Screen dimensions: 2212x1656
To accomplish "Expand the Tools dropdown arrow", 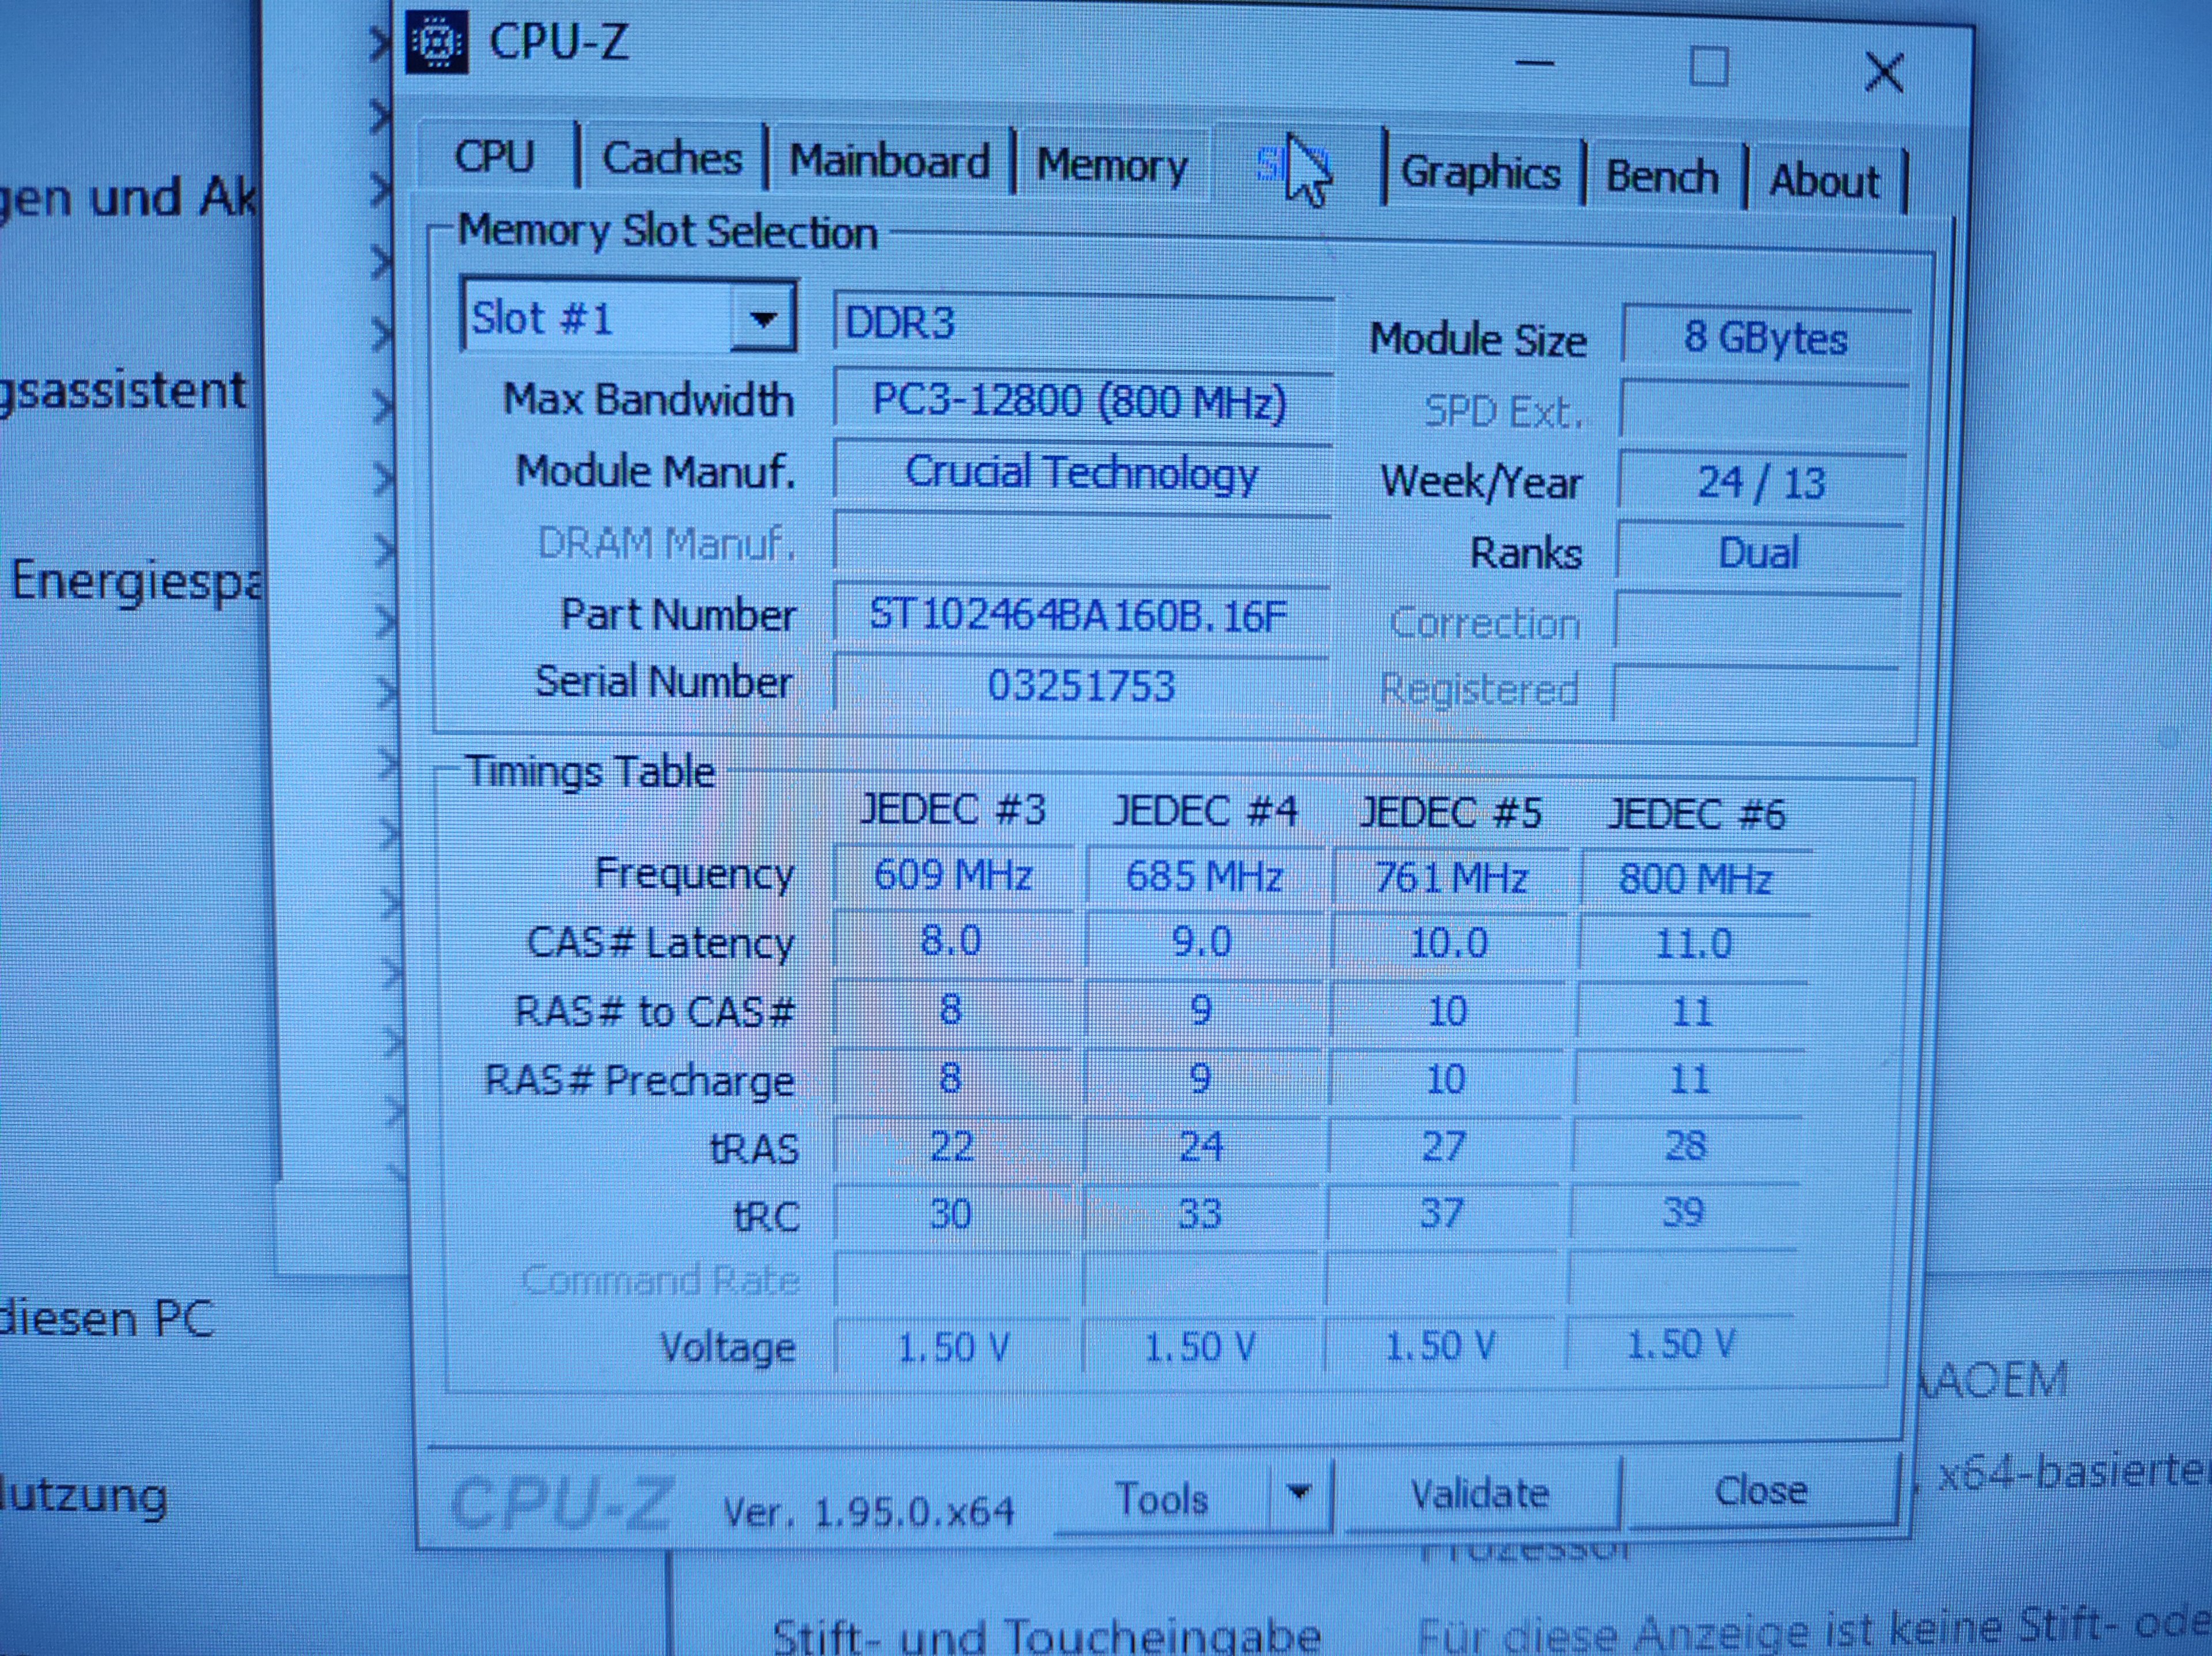I will [x=1299, y=1494].
